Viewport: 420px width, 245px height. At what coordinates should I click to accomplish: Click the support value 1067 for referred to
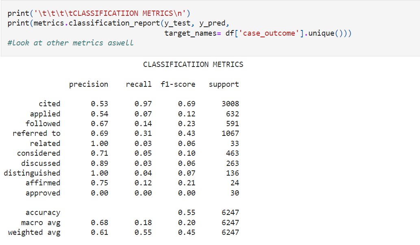[230, 133]
